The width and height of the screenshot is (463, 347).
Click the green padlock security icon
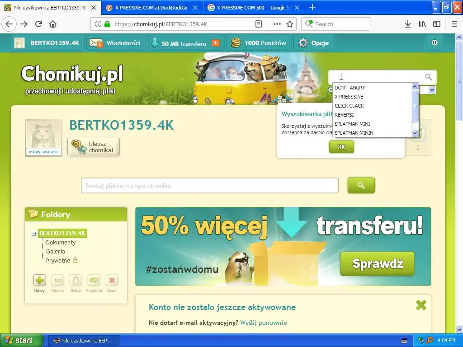tap(107, 24)
